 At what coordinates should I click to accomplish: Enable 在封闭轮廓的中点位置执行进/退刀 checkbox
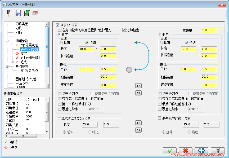pyautogui.click(x=60, y=30)
